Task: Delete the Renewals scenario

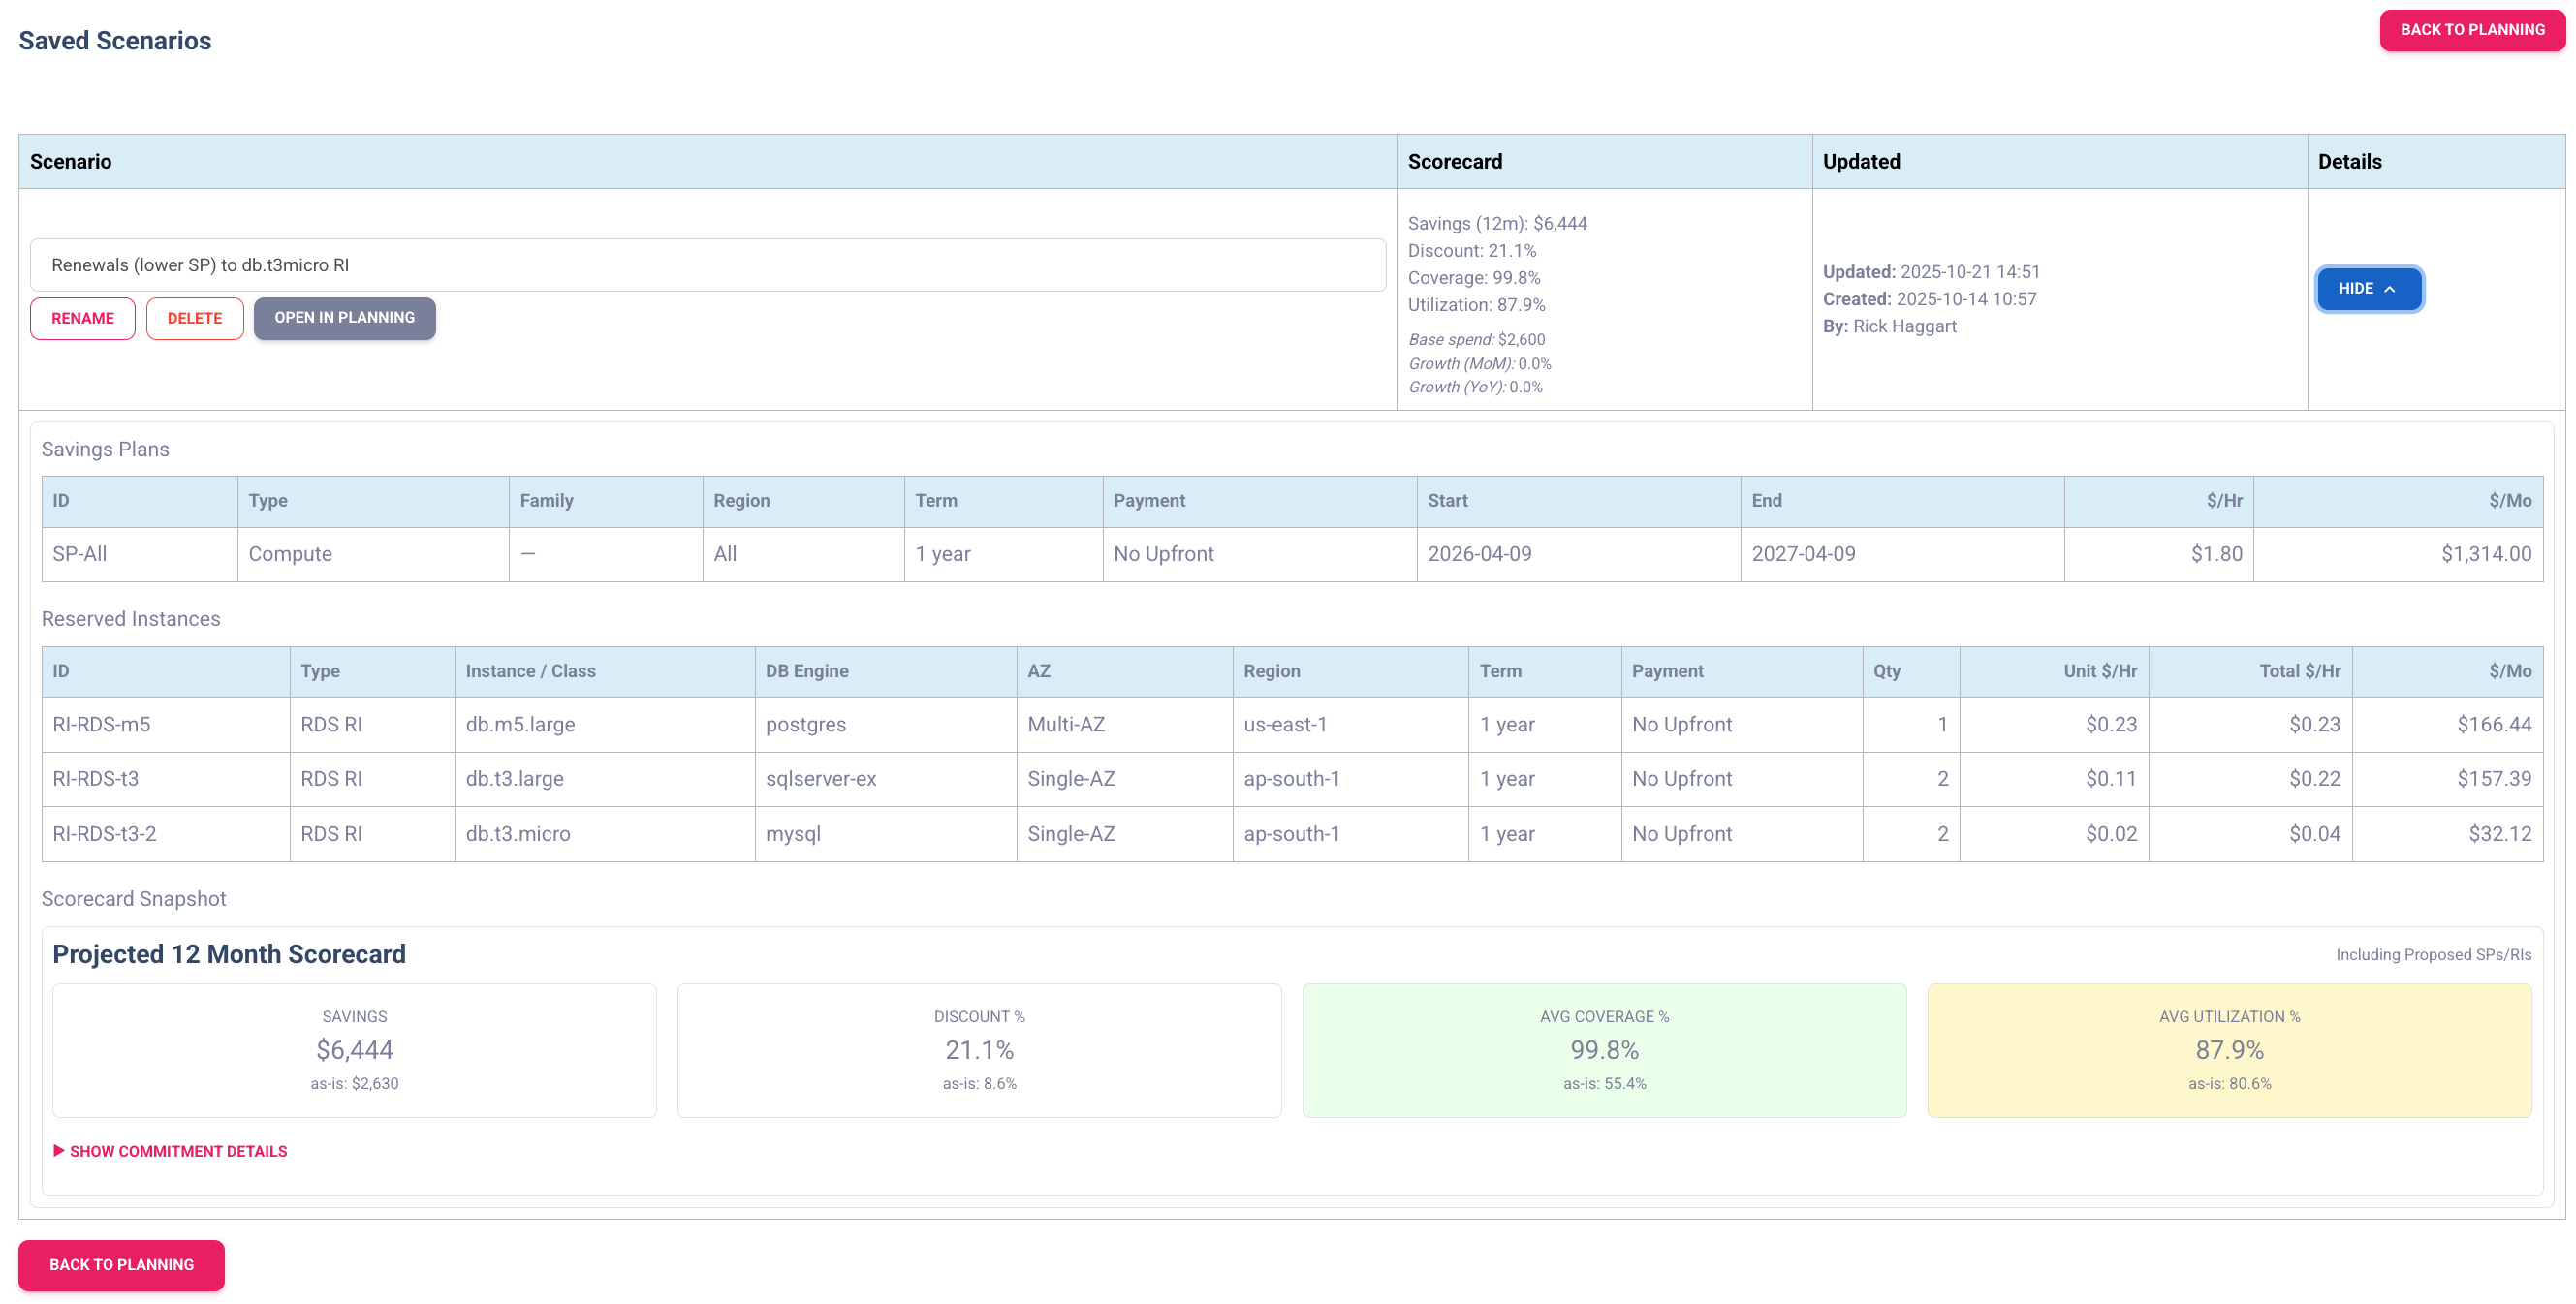Action: (x=194, y=318)
